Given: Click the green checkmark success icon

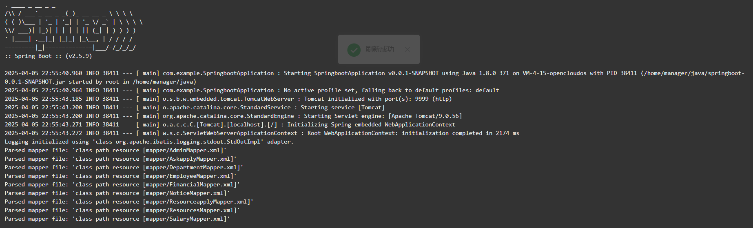Looking at the screenshot, I should [354, 50].
